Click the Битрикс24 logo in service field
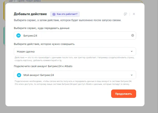Screen dimensions: 158x113 19,35
